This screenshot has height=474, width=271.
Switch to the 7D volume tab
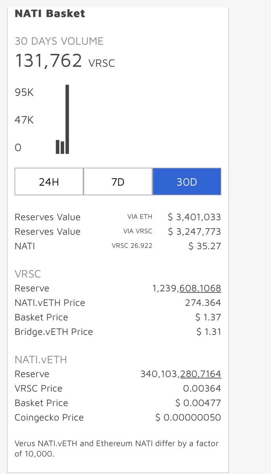pos(118,182)
